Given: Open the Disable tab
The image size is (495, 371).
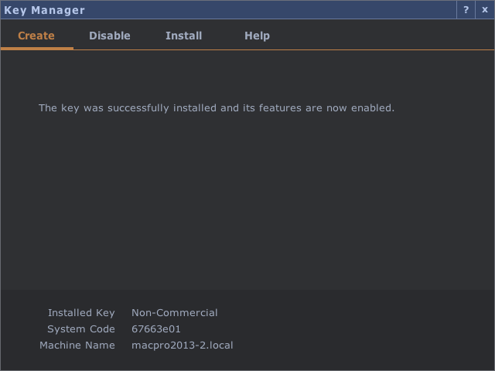Looking at the screenshot, I should [x=110, y=36].
